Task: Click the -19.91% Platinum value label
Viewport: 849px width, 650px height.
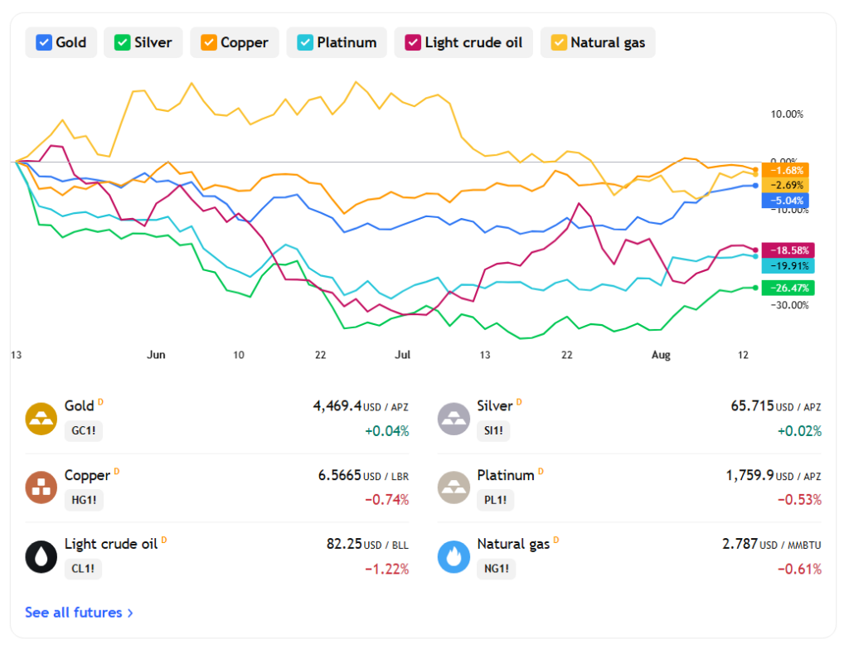Action: click(788, 265)
